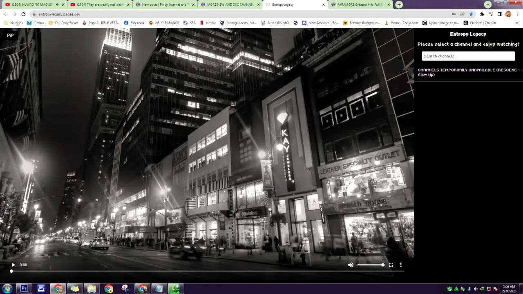Open the Netflix bookmark
The image size is (523, 294).
208,23
